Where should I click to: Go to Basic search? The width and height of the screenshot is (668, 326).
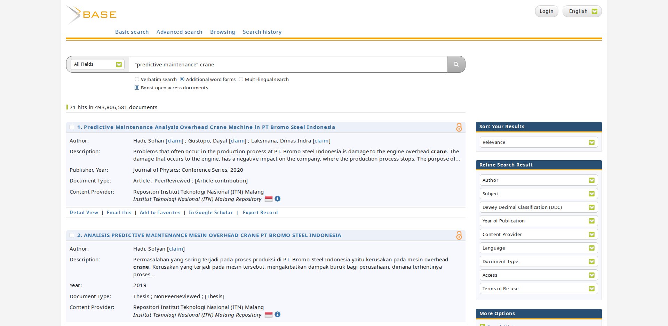click(132, 32)
